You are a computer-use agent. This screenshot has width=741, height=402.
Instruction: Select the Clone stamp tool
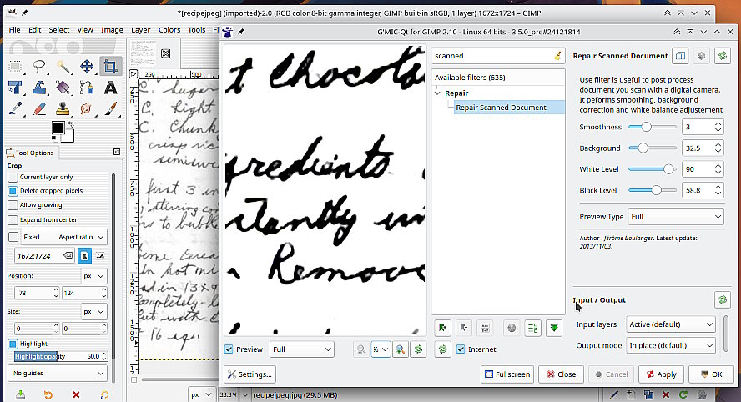click(x=63, y=109)
